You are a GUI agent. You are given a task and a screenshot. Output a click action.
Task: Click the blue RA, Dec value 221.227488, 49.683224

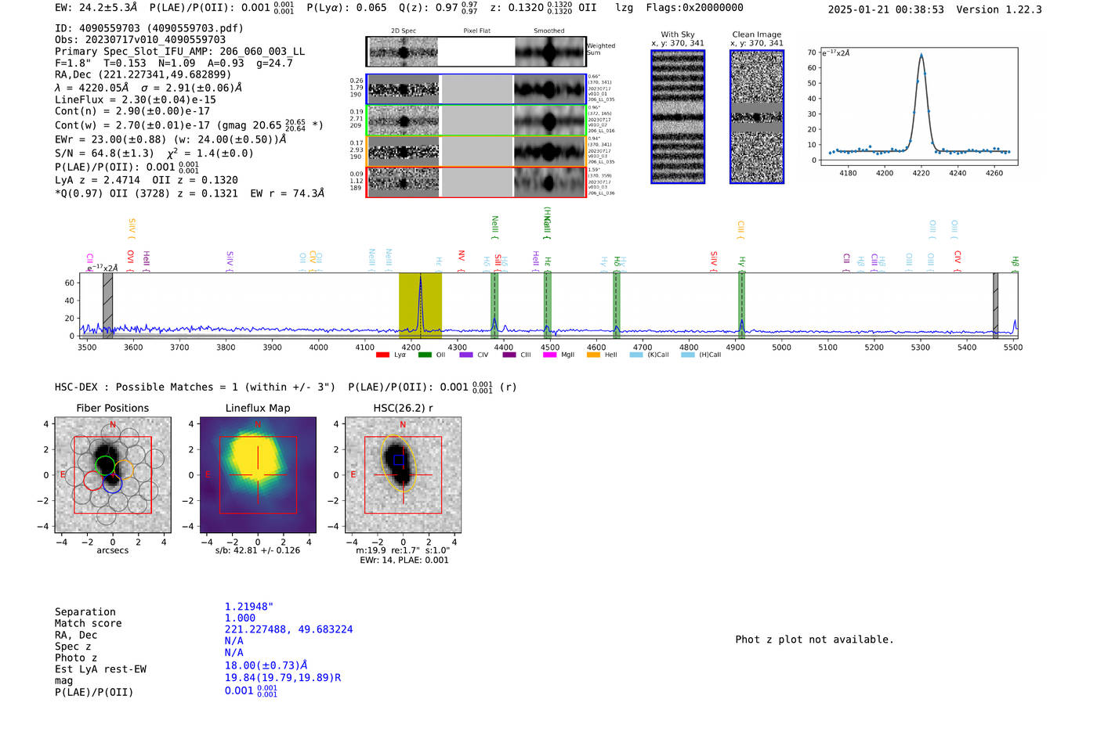click(288, 629)
